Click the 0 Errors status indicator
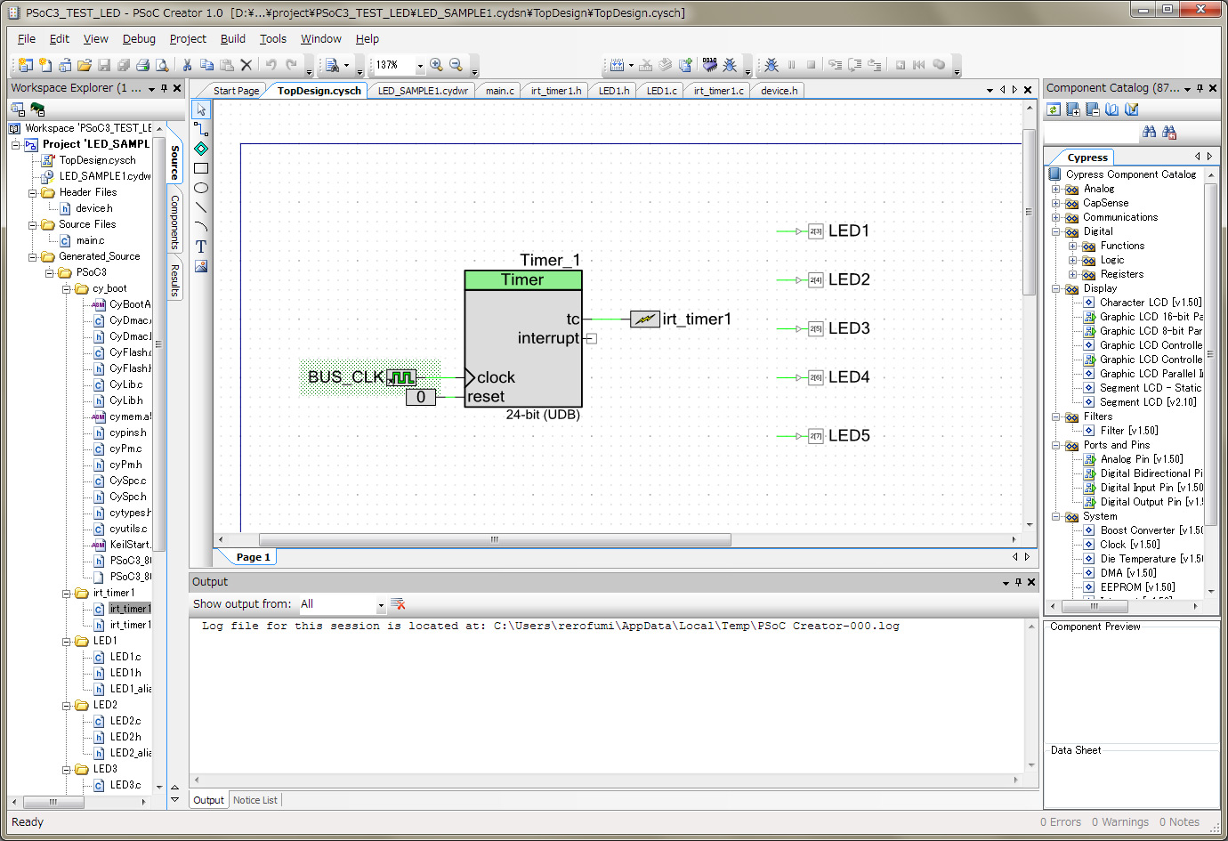The width and height of the screenshot is (1228, 841). point(1061,822)
